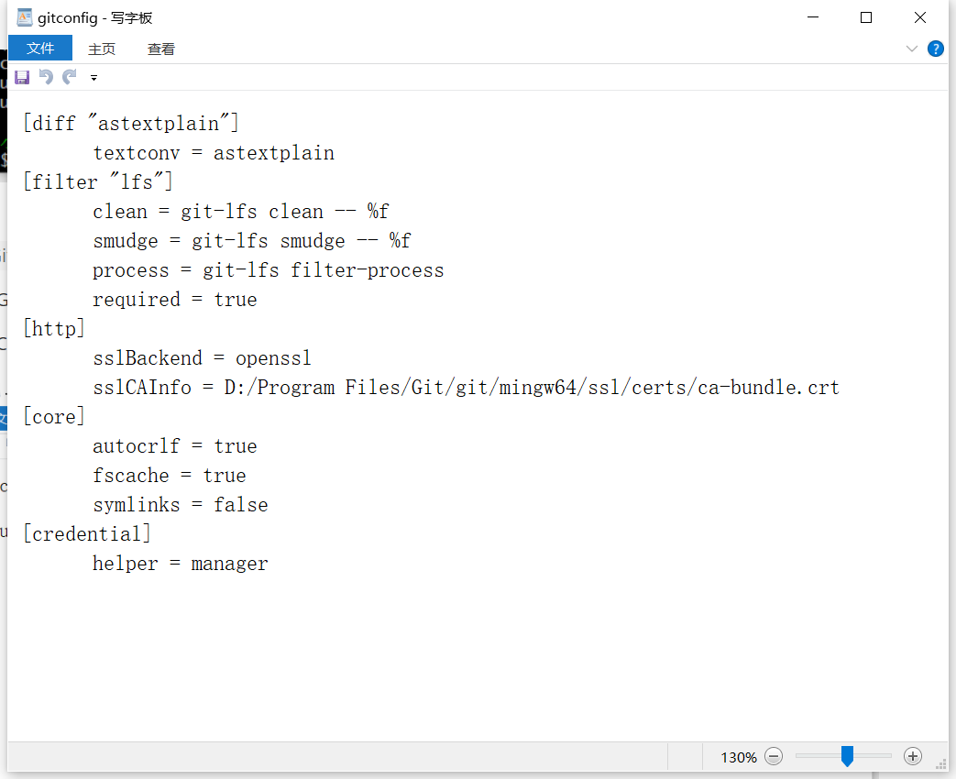Viewport: 956px width, 779px height.
Task: Click the WordPad app icon in title bar
Action: tap(25, 16)
